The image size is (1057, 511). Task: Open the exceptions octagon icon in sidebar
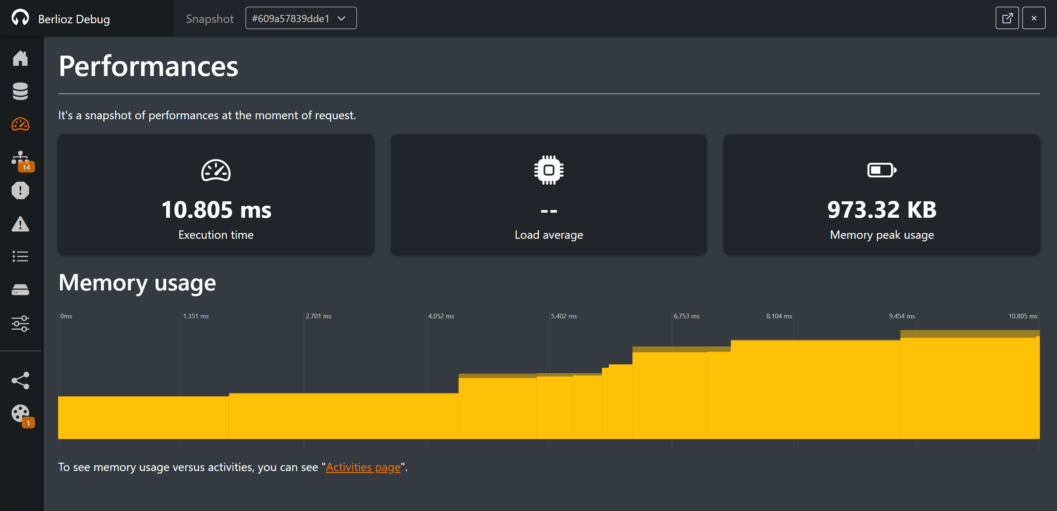pyautogui.click(x=20, y=190)
